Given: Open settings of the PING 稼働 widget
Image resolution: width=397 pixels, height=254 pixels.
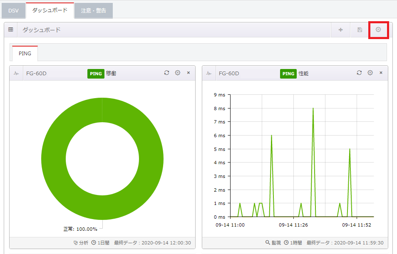Looking at the screenshot, I should pyautogui.click(x=178, y=73).
